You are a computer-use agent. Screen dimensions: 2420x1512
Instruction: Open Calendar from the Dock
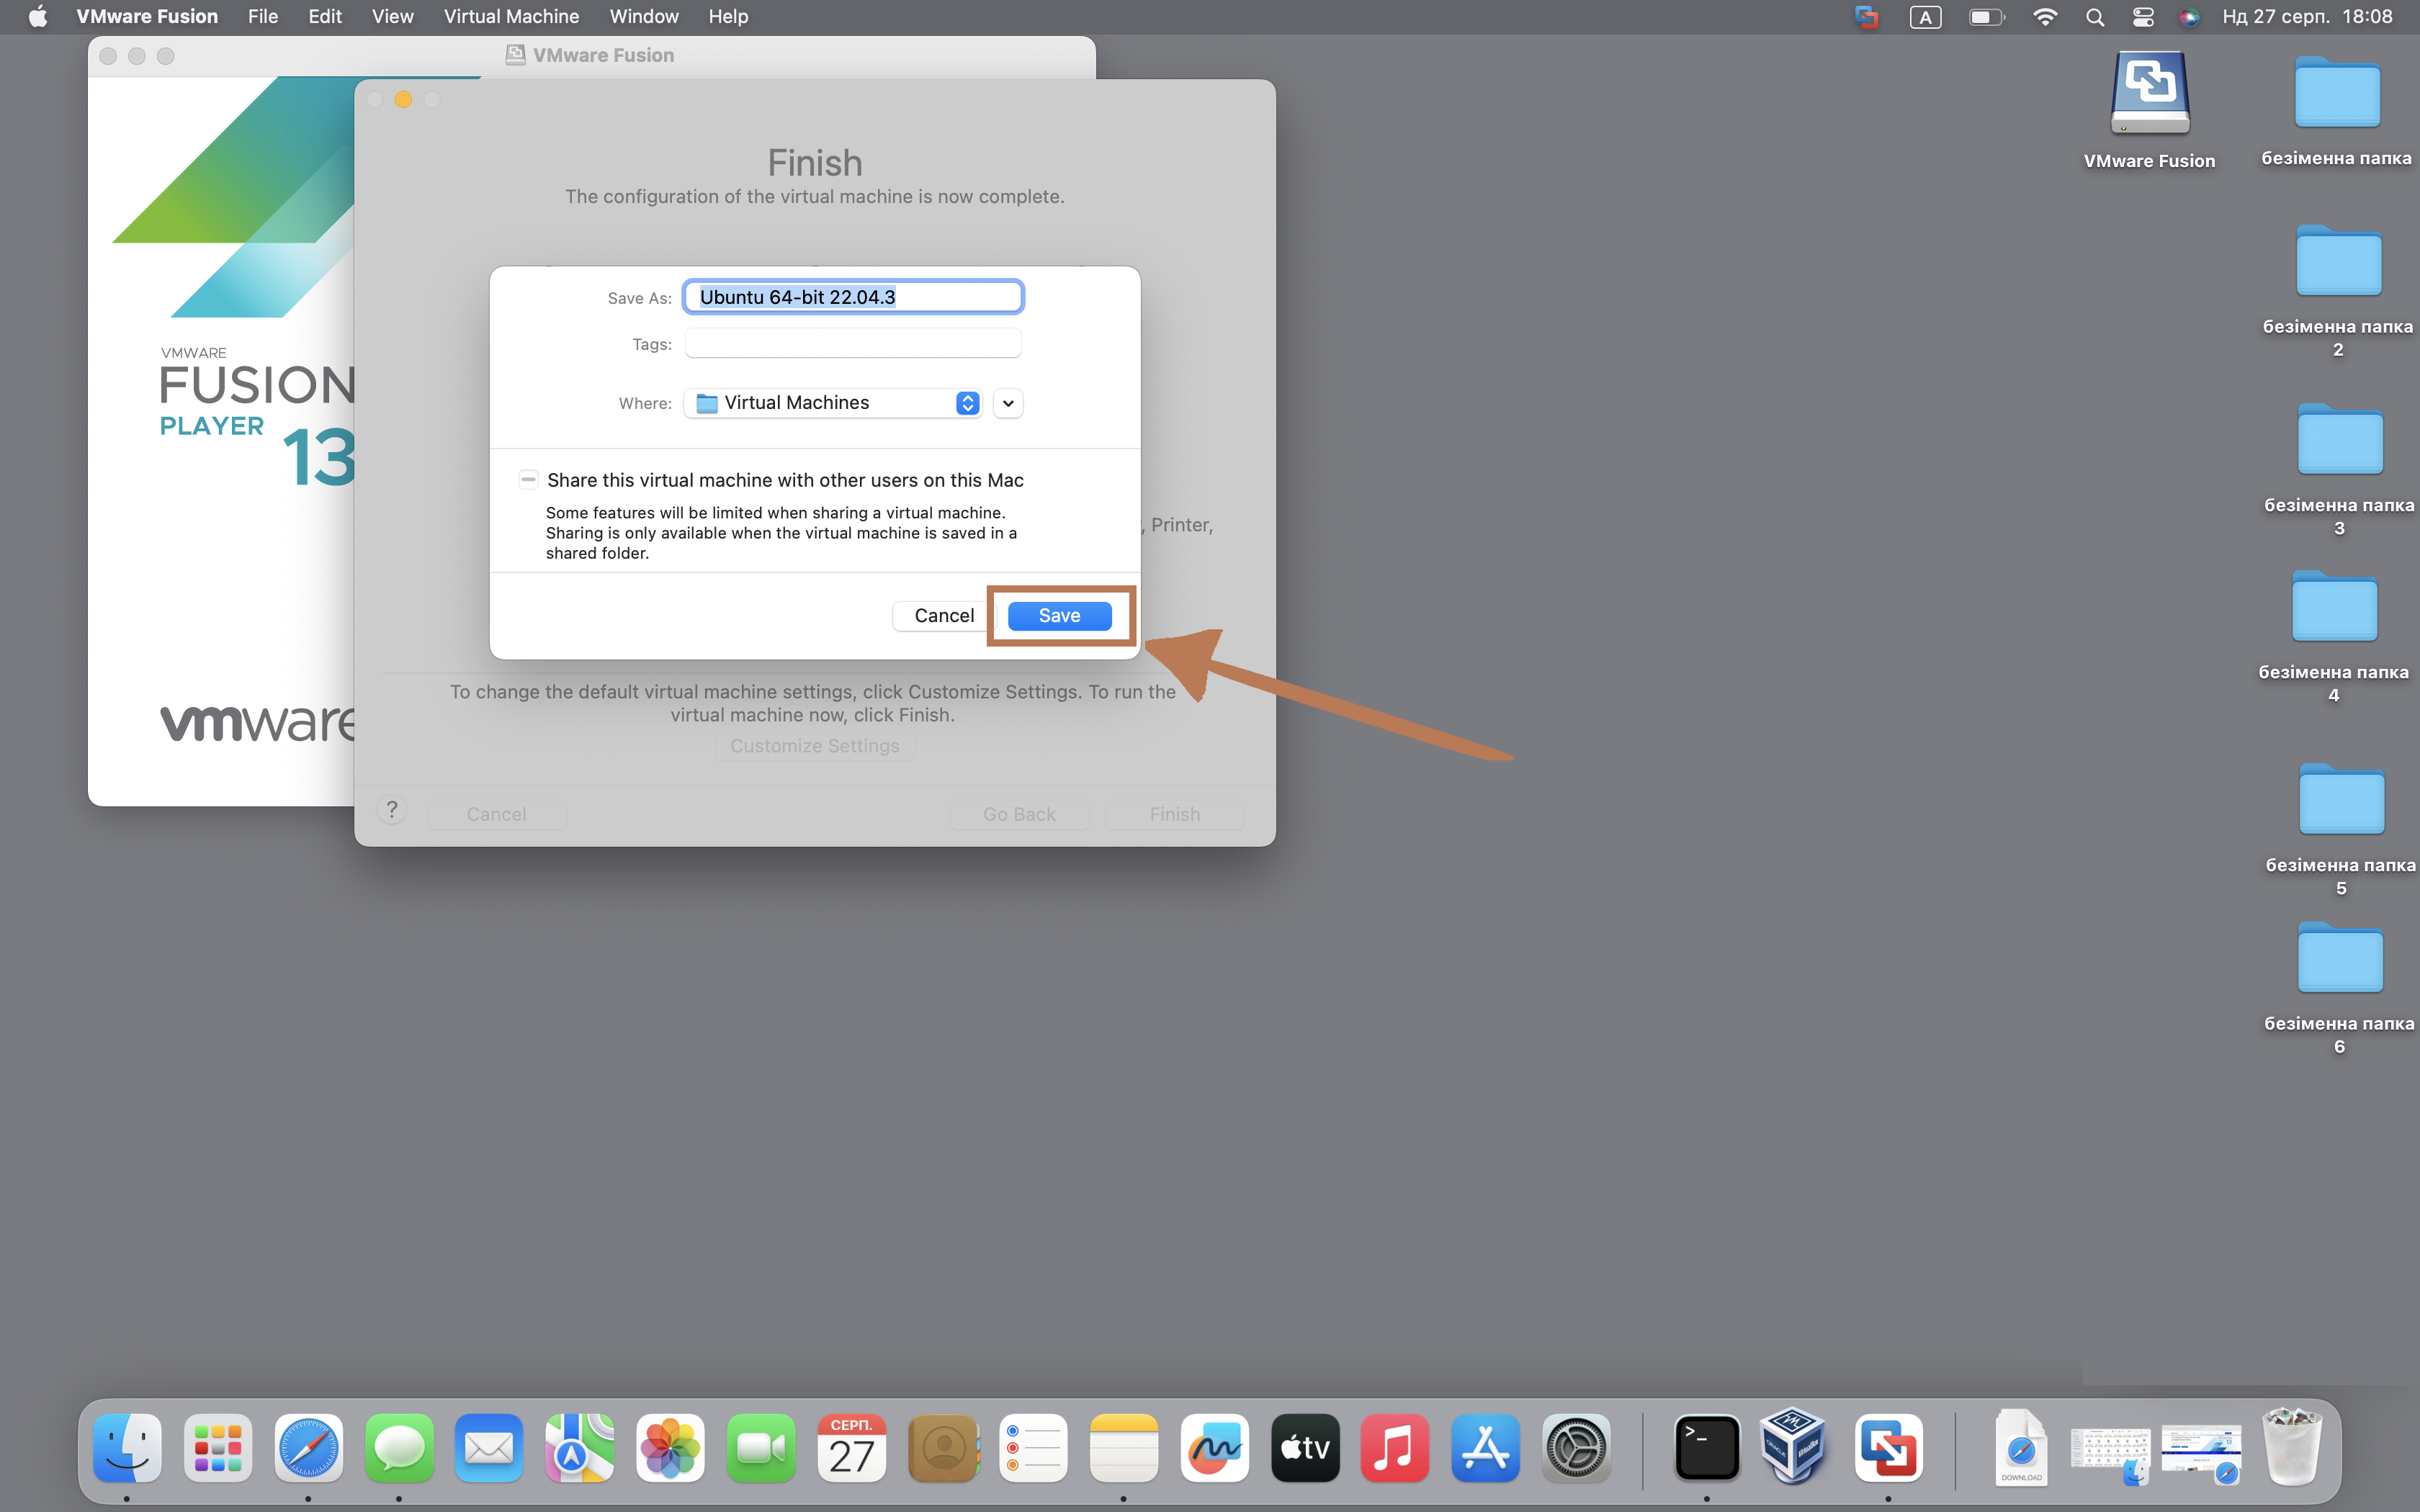tap(851, 1447)
